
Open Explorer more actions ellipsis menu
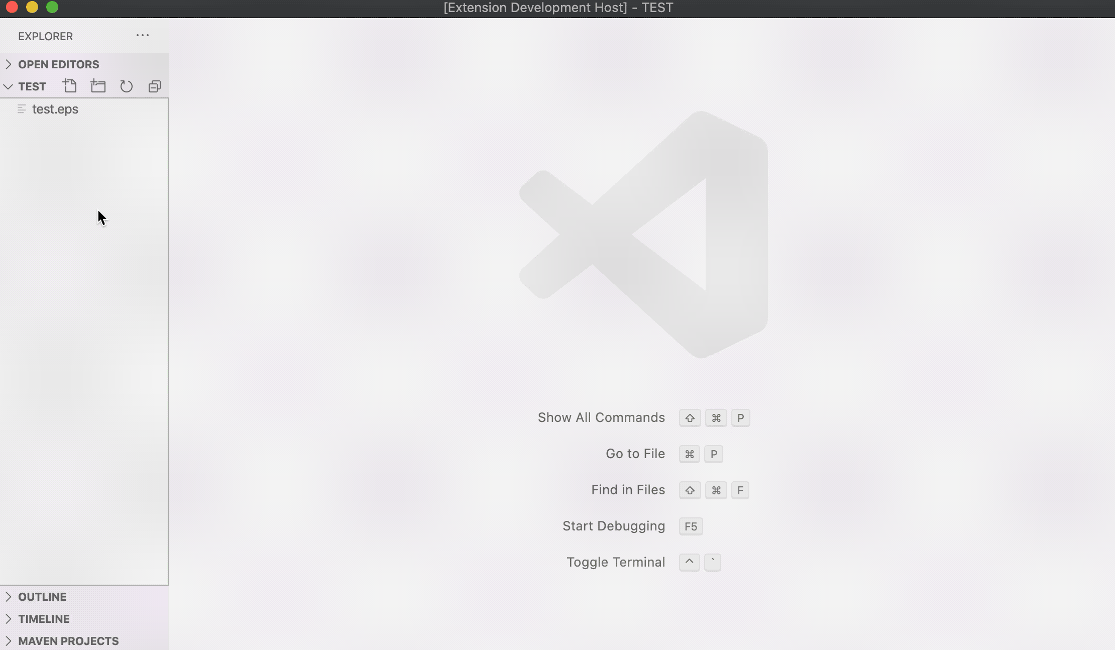coord(143,36)
